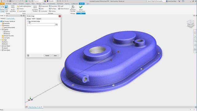Image resolution: width=197 pixels, height=111 pixels.
Task: Close Render Image dialog with red X
Action: (x=59, y=16)
